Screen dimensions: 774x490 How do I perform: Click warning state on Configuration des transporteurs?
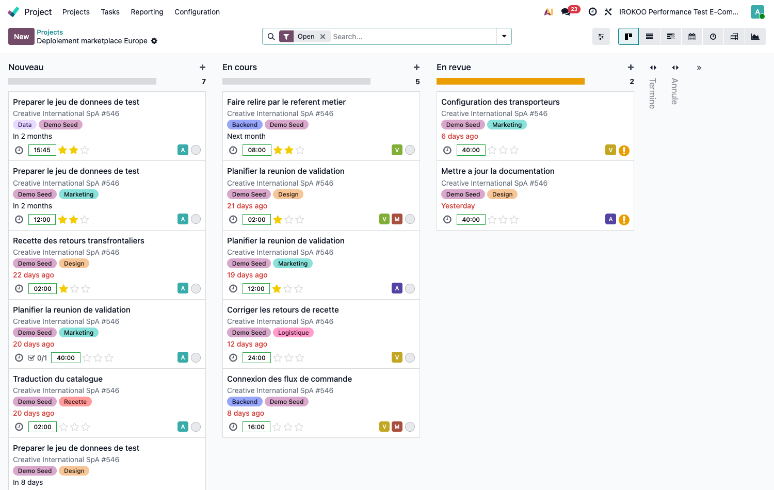tap(624, 151)
